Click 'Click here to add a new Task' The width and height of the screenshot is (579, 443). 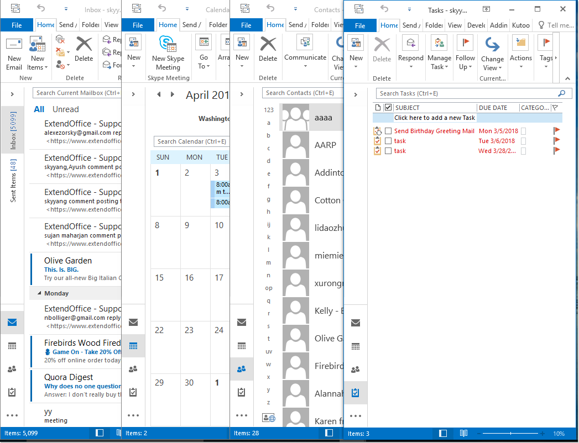point(434,118)
